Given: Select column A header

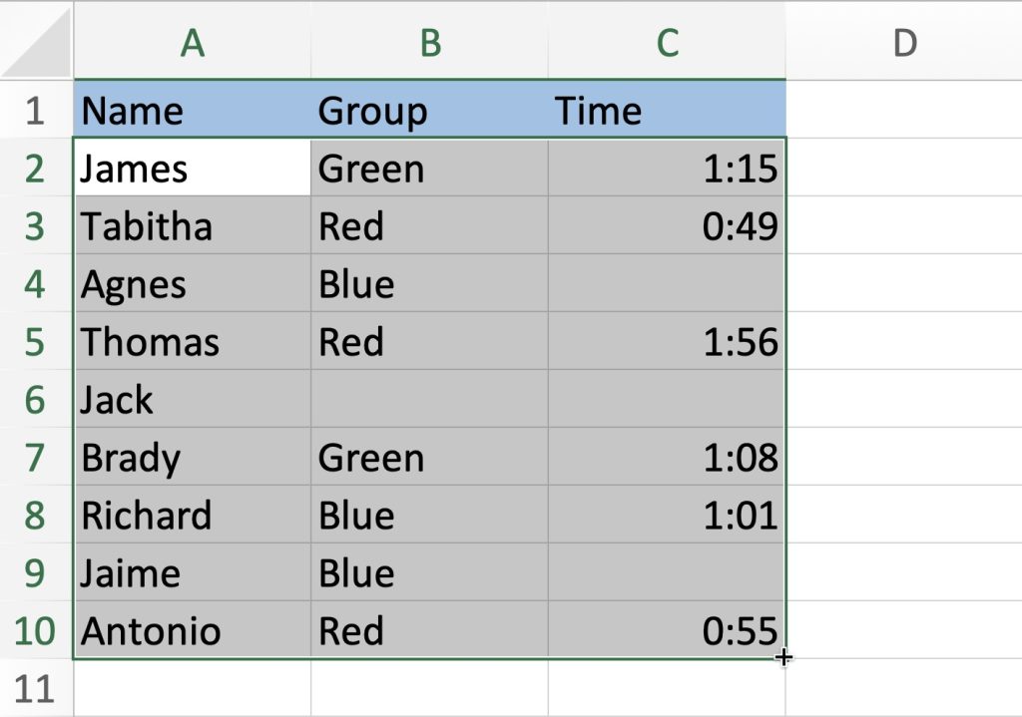Looking at the screenshot, I should (x=192, y=43).
